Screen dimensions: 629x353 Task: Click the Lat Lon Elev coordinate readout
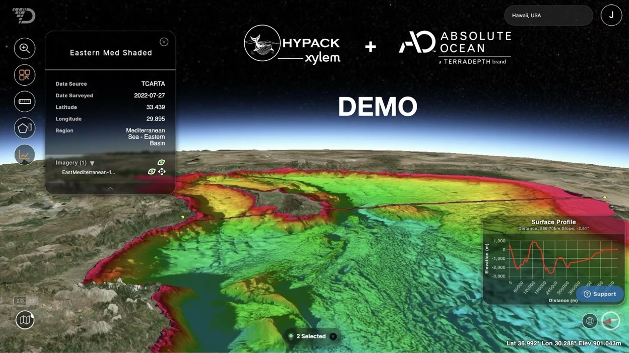pyautogui.click(x=564, y=343)
